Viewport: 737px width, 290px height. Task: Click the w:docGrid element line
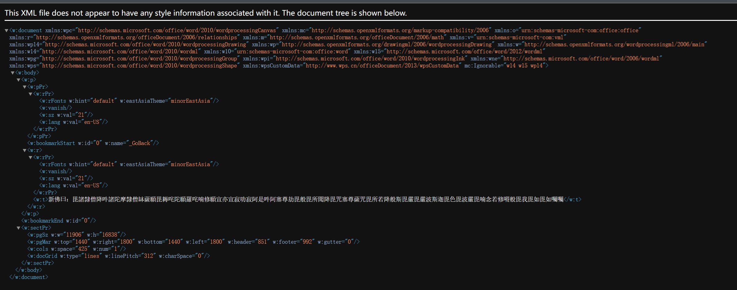118,256
